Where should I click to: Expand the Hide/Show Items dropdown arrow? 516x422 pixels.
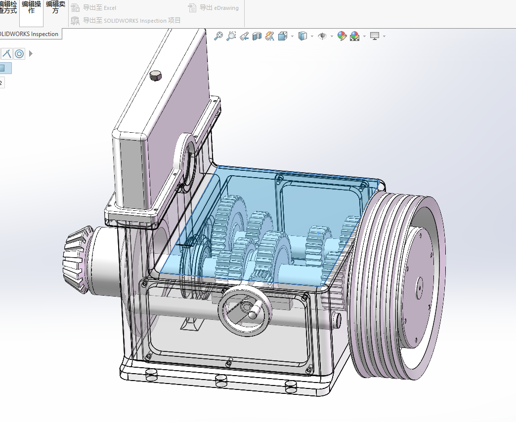click(332, 36)
